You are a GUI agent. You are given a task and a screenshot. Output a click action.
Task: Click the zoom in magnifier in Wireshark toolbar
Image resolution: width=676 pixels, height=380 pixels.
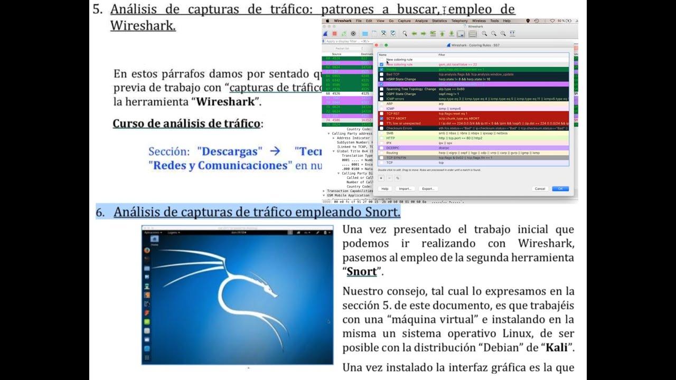[x=484, y=34]
